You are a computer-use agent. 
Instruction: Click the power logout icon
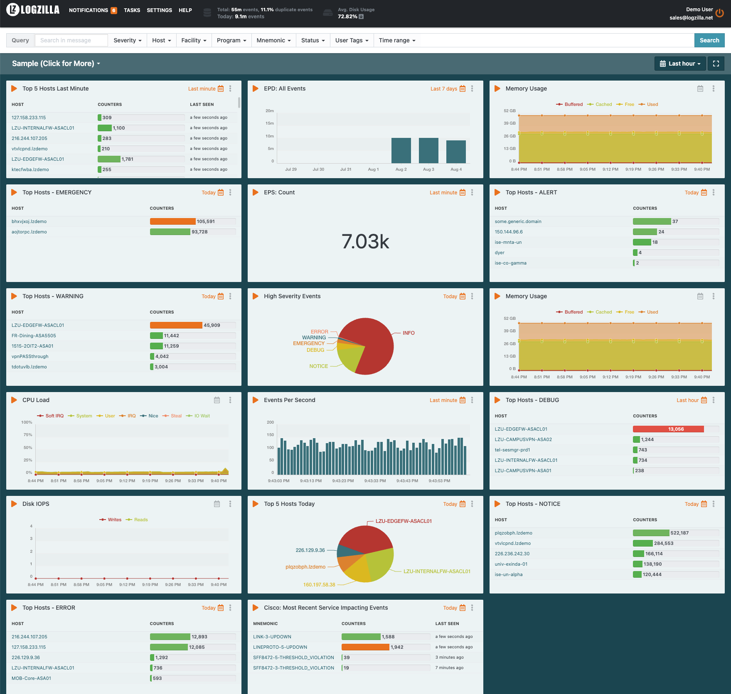click(x=720, y=13)
